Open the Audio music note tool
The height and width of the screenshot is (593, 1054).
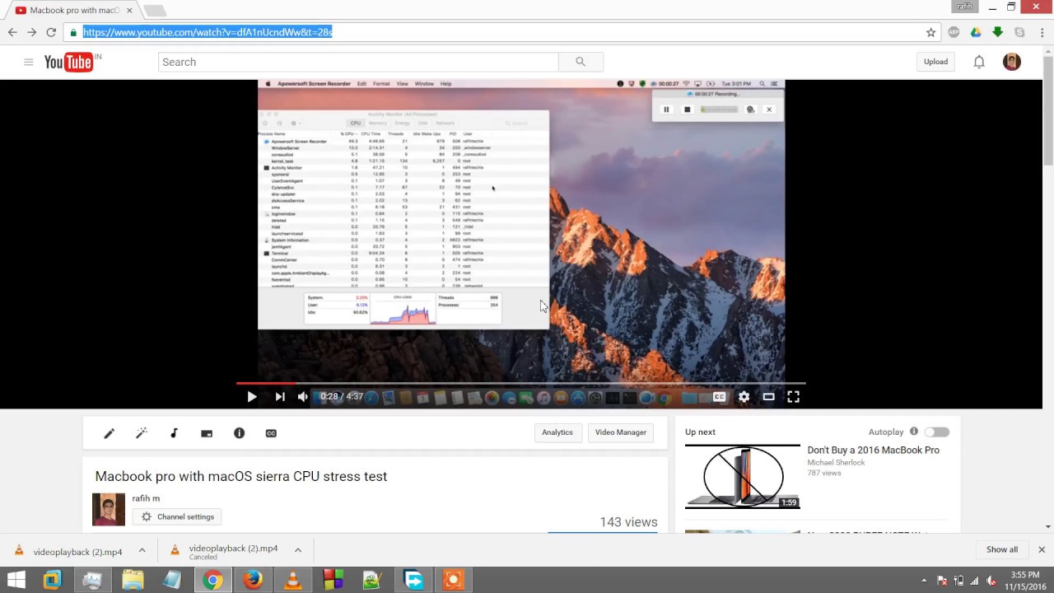(174, 433)
